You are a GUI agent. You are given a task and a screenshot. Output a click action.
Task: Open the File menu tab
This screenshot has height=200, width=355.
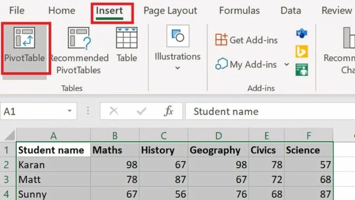17,11
